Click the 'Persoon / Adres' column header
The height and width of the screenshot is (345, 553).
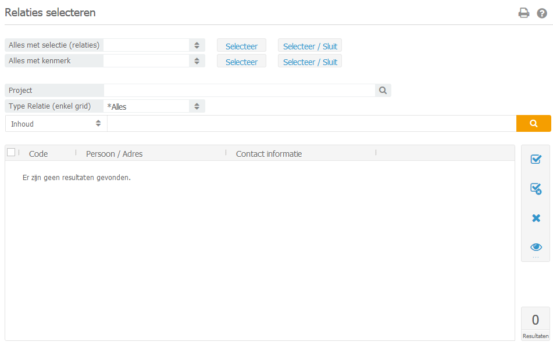pos(115,154)
